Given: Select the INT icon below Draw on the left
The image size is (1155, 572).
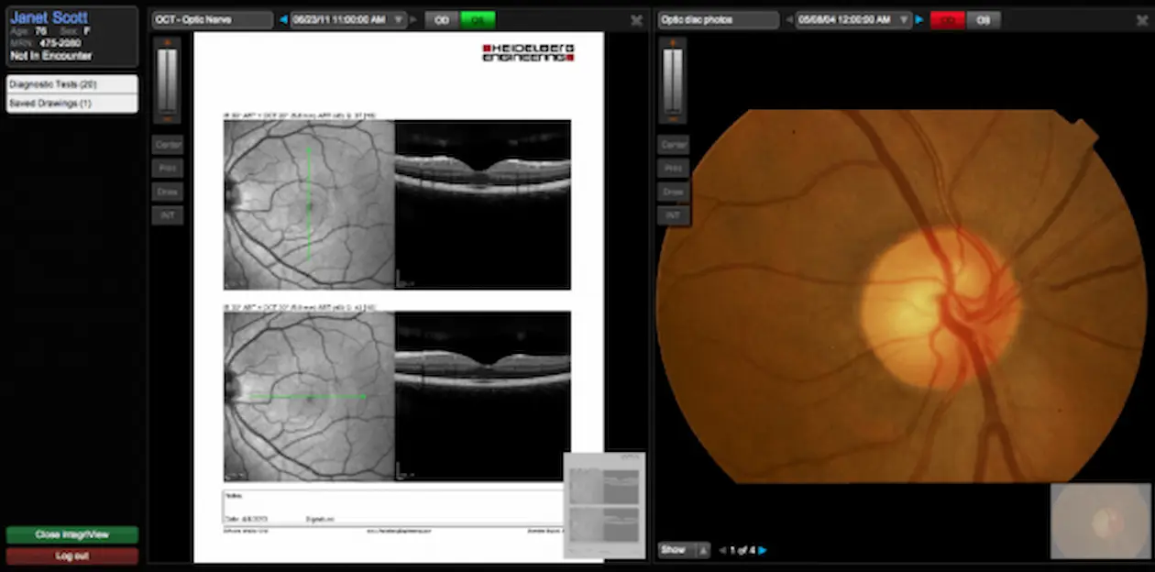Looking at the screenshot, I should pyautogui.click(x=167, y=214).
